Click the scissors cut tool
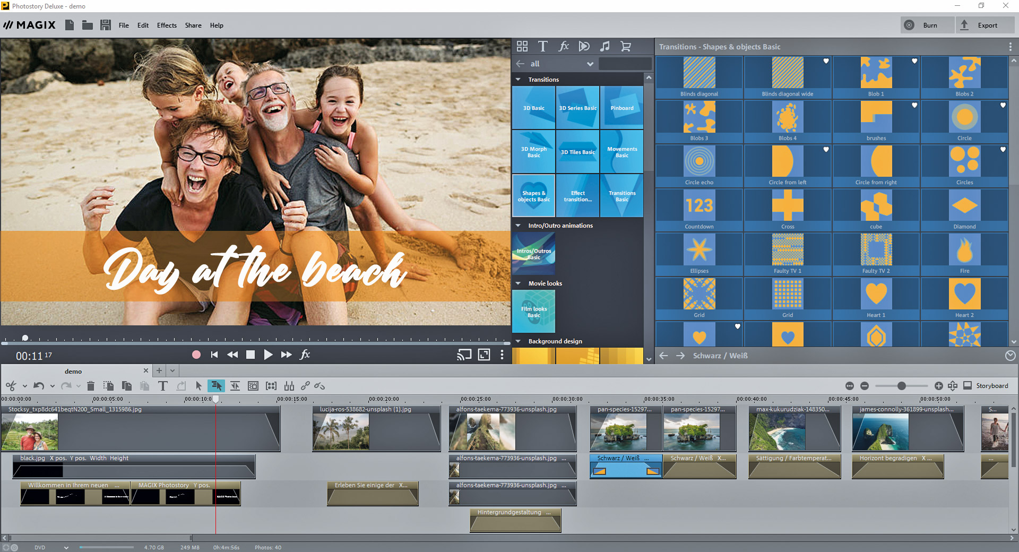This screenshot has width=1019, height=552. pyautogui.click(x=11, y=386)
